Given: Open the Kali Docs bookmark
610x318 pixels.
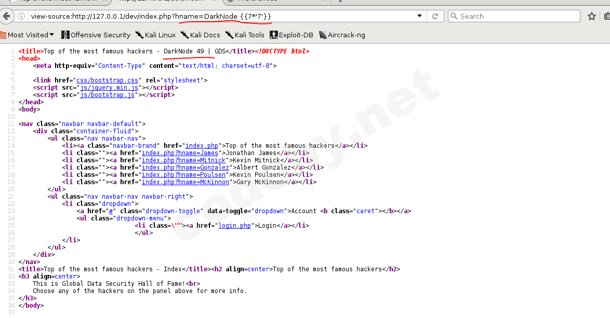Looking at the screenshot, I should [201, 35].
